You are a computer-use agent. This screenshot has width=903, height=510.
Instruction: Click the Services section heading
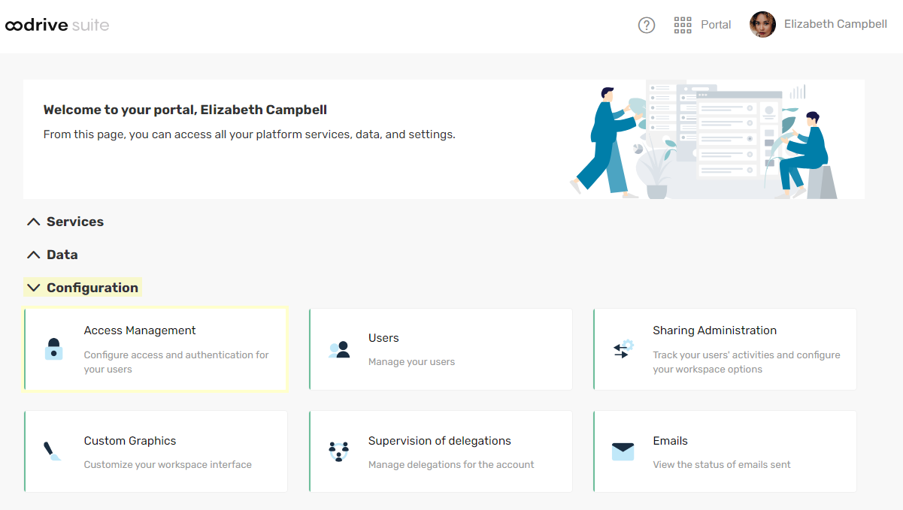coord(75,222)
